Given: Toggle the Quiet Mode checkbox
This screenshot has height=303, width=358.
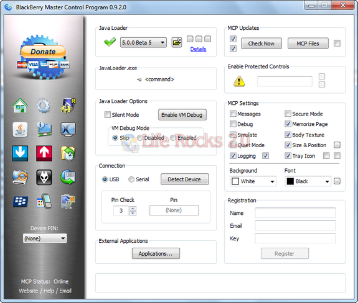Looking at the screenshot, I should tap(233, 145).
